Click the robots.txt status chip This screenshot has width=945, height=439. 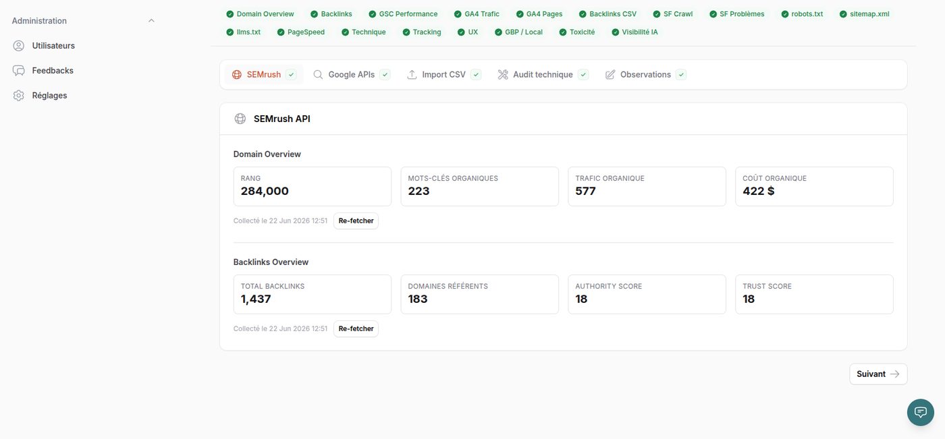(x=802, y=14)
